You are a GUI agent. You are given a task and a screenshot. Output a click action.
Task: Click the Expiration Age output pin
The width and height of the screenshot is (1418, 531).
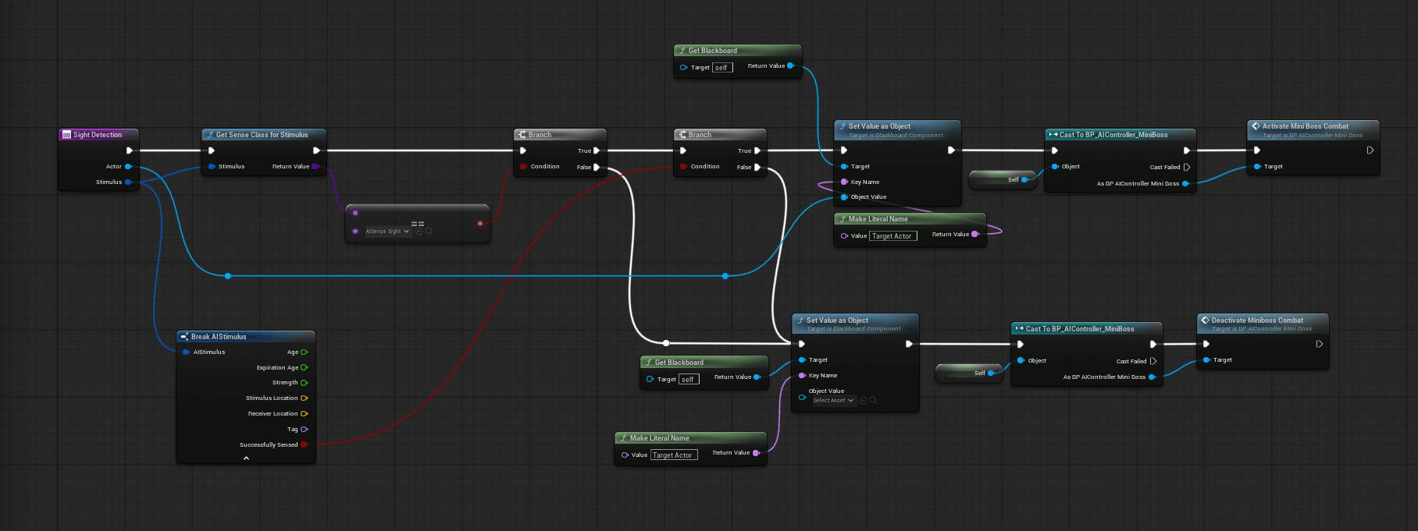coord(305,367)
